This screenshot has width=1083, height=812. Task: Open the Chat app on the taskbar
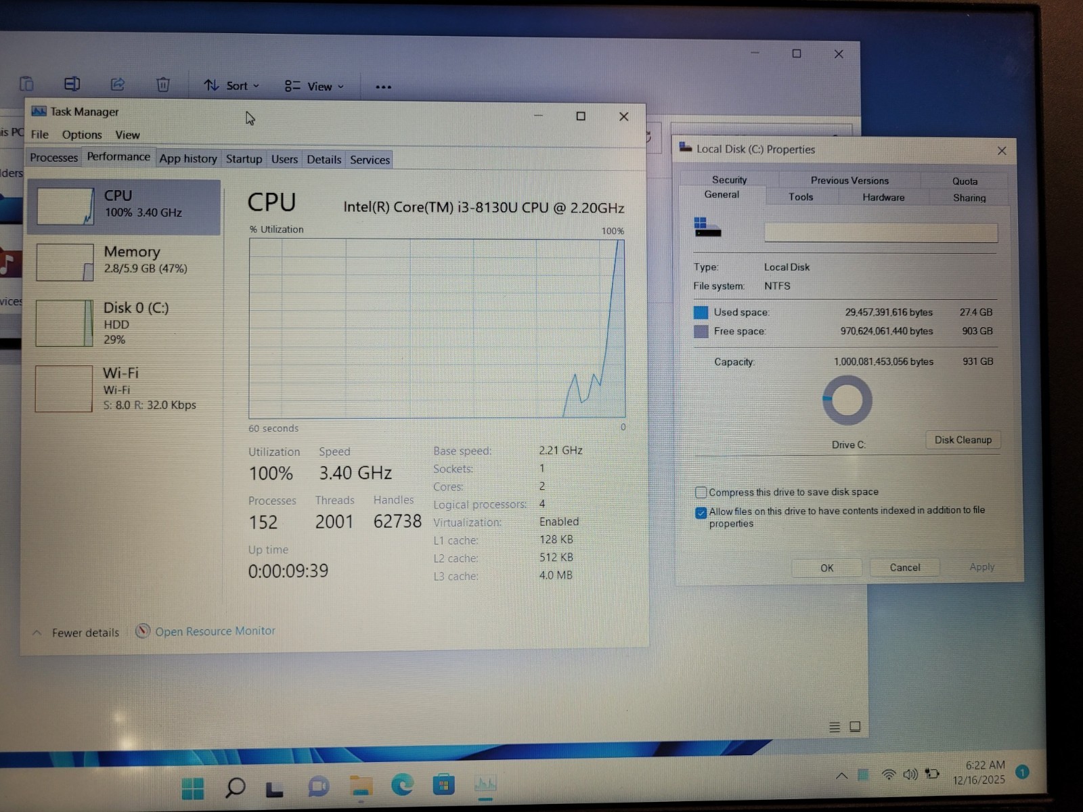pyautogui.click(x=318, y=786)
